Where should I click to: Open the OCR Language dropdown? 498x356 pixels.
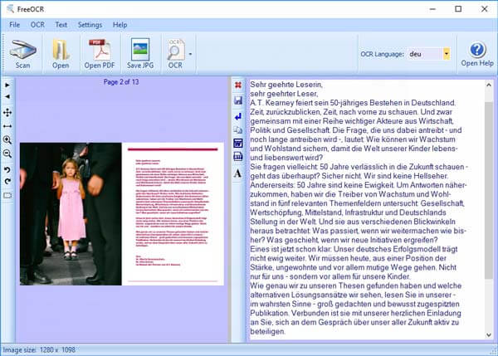pos(447,54)
